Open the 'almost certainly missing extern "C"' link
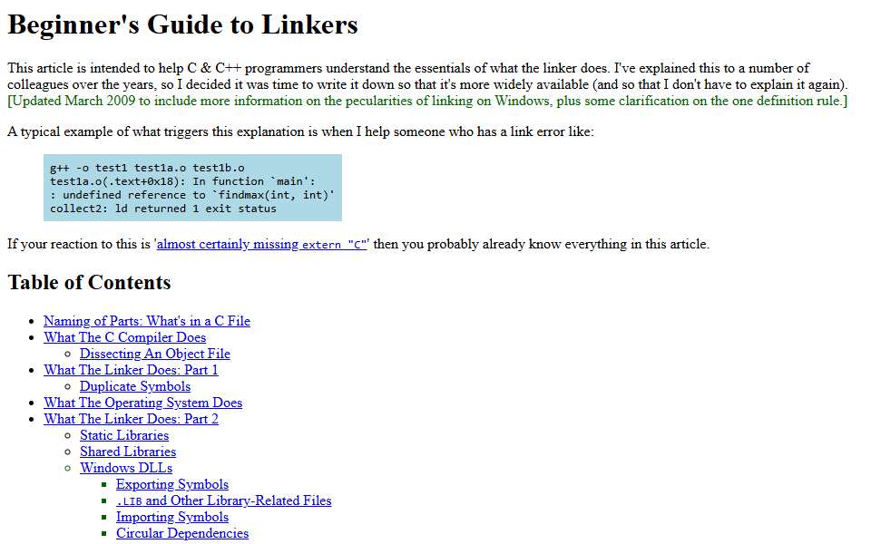Viewport: 871px width, 544px height. 261,244
